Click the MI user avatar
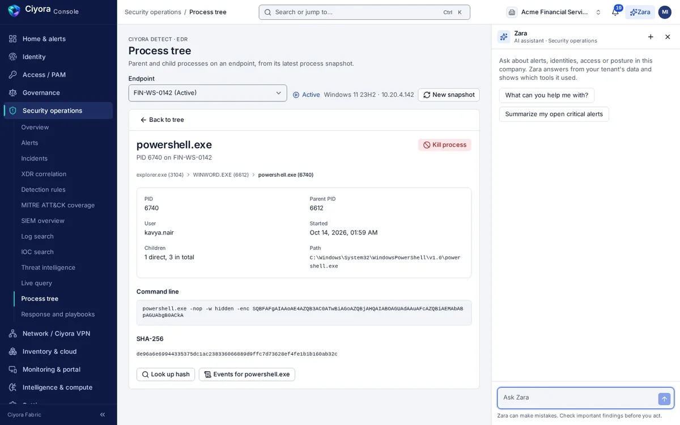This screenshot has width=680, height=425. click(x=665, y=12)
